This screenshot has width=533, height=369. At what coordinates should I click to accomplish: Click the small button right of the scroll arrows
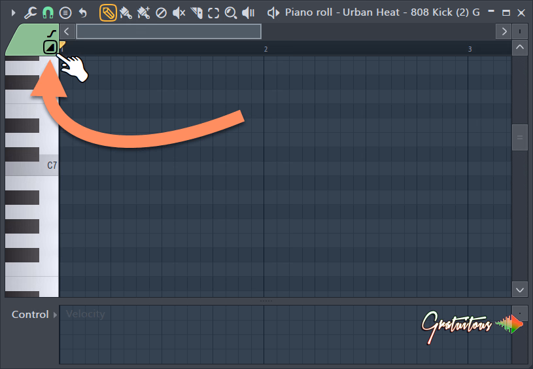pos(520,31)
